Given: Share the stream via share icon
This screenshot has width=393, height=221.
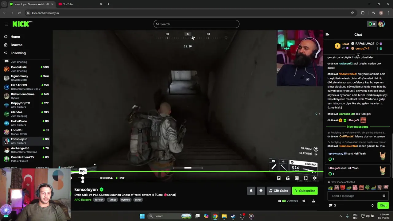Looking at the screenshot, I should click(x=304, y=201).
